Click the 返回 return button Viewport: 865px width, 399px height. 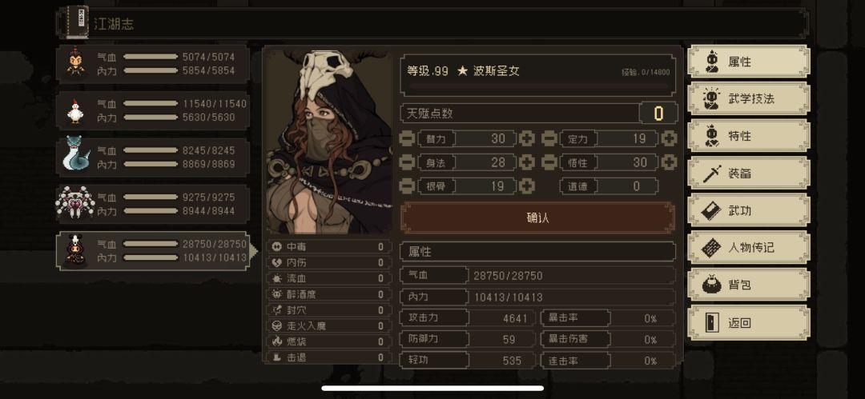tap(749, 322)
